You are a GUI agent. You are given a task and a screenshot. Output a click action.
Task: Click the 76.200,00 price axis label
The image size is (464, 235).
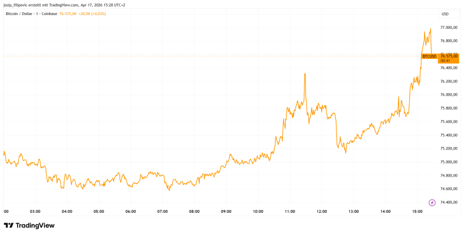448,81
